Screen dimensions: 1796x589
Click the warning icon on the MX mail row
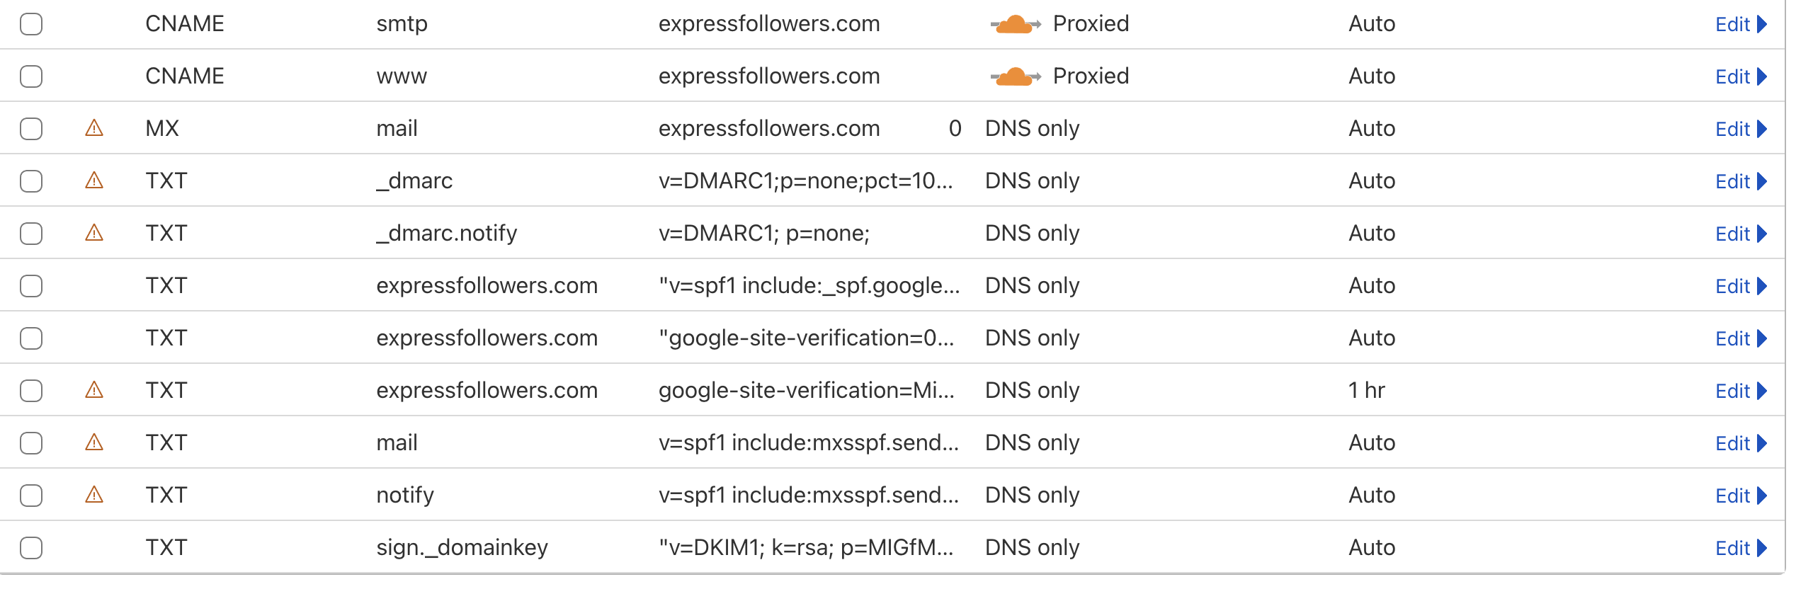94,128
